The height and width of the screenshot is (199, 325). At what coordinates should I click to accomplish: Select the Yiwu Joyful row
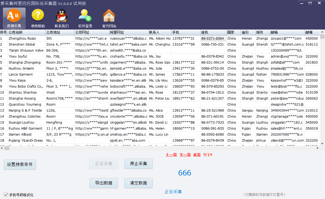pyautogui.click(x=160, y=56)
